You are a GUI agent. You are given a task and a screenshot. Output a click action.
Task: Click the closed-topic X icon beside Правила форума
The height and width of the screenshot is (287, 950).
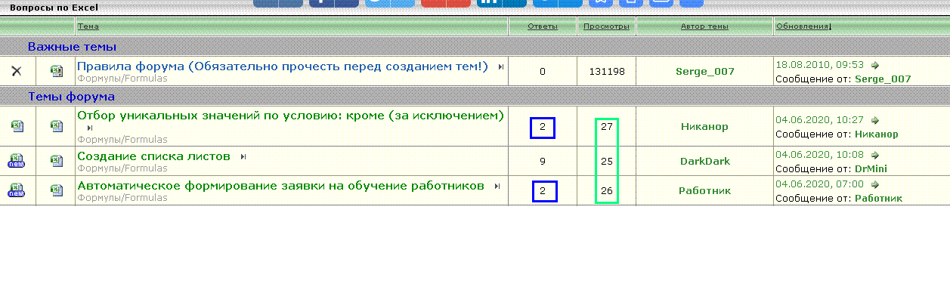click(17, 71)
